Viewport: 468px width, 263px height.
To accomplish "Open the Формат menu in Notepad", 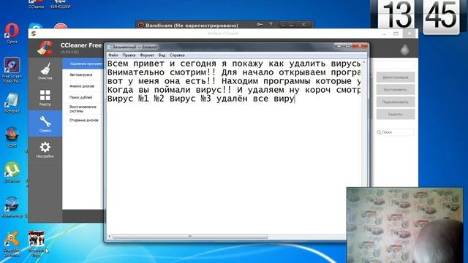I will pyautogui.click(x=147, y=56).
